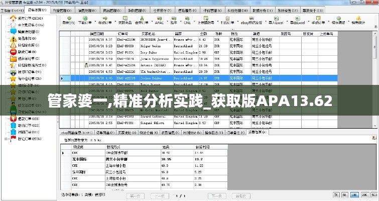The height and width of the screenshot is (201, 379).
Task: Open dropdown arrow beside 打印订单
Action: point(237,21)
